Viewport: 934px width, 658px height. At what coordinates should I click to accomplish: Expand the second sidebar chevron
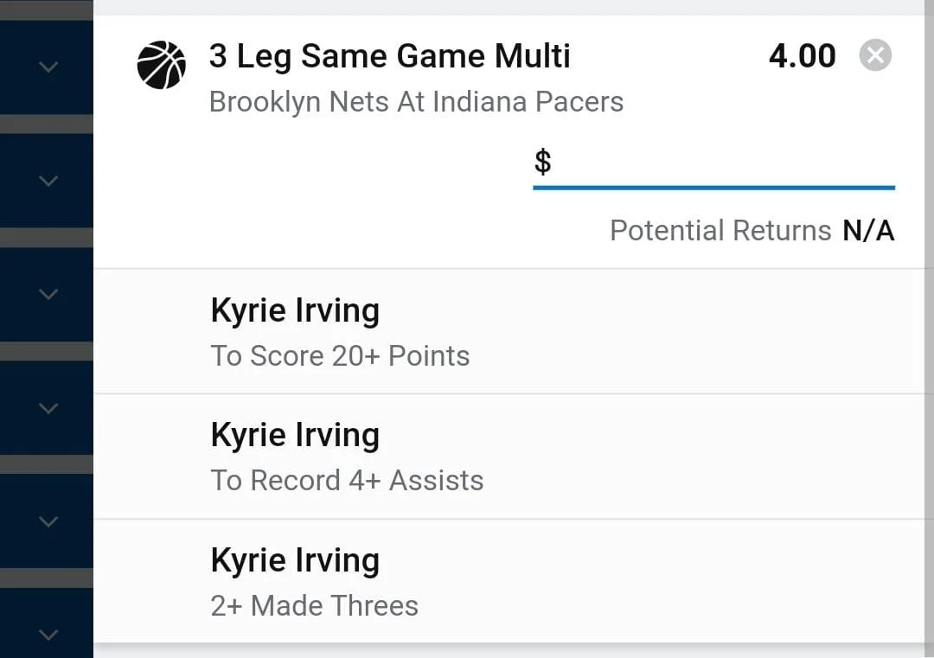click(x=48, y=181)
